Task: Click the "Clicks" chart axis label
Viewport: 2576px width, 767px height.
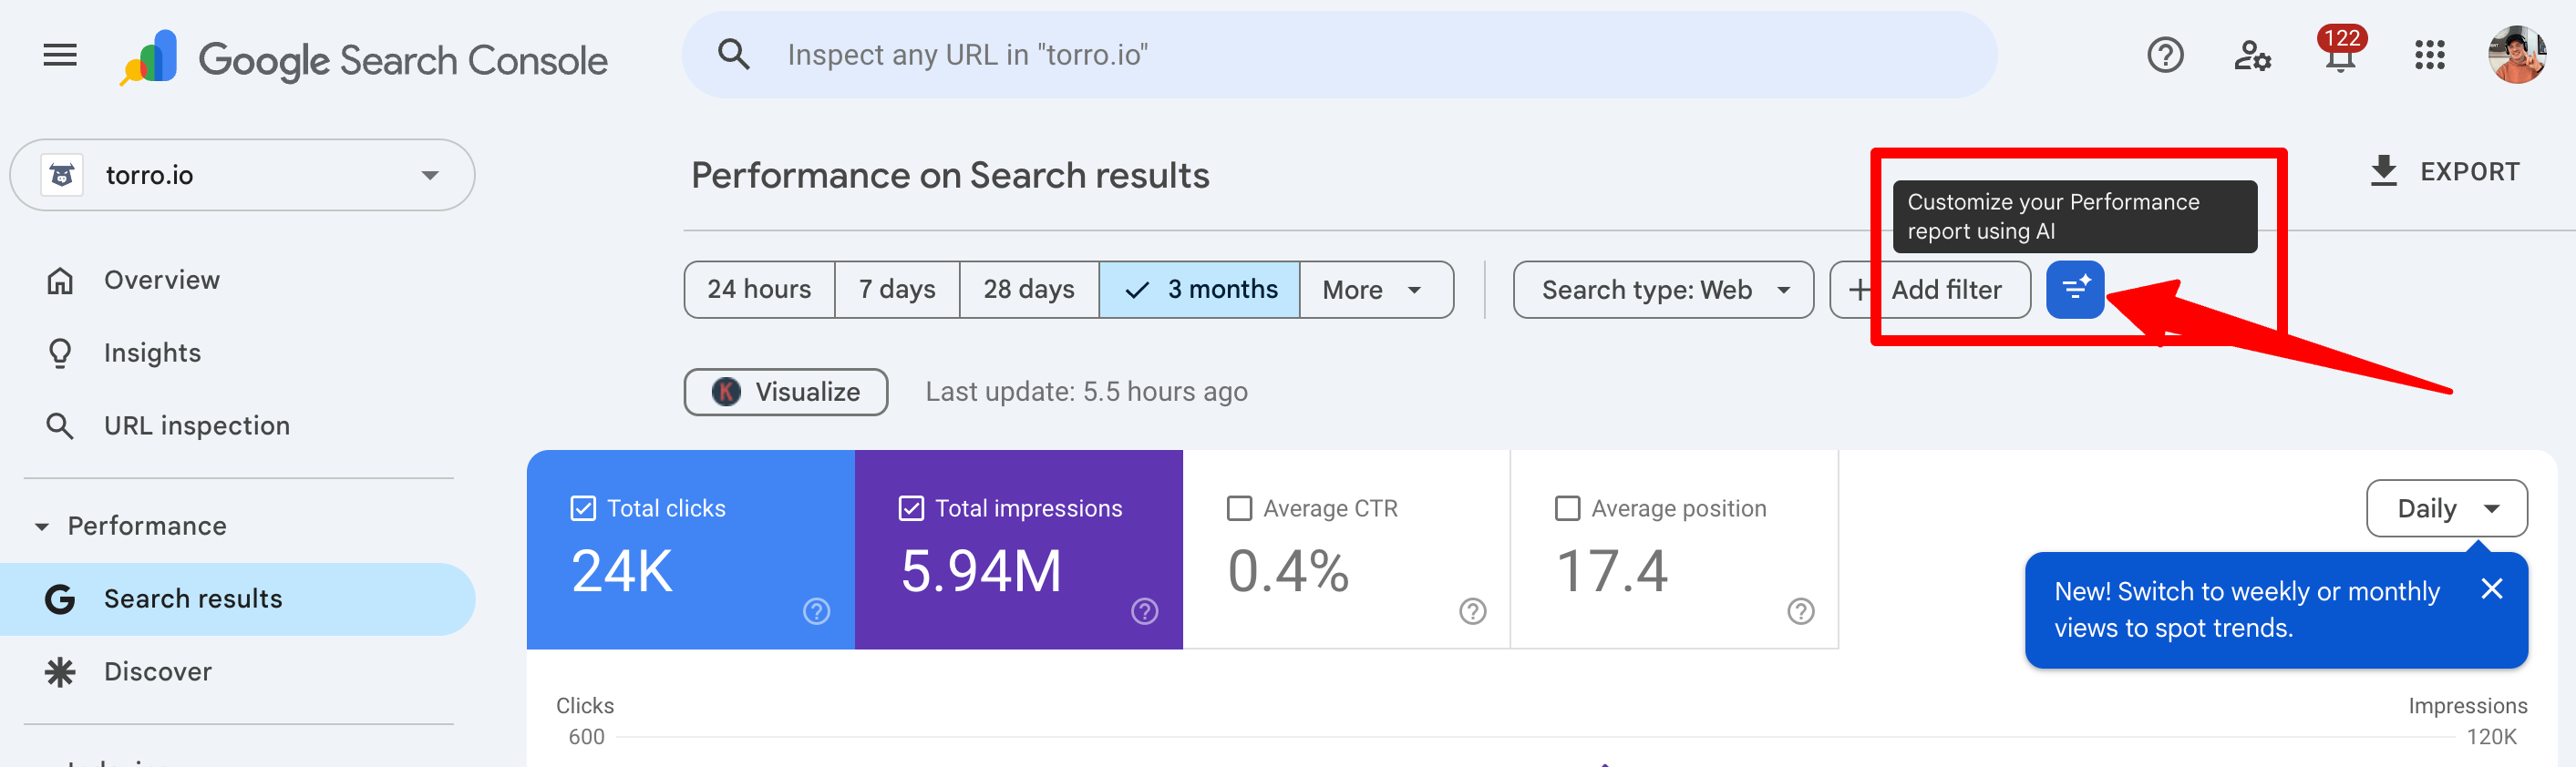Action: [x=585, y=706]
